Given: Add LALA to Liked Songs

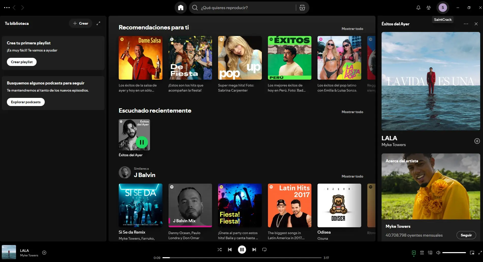Looking at the screenshot, I should [44, 253].
